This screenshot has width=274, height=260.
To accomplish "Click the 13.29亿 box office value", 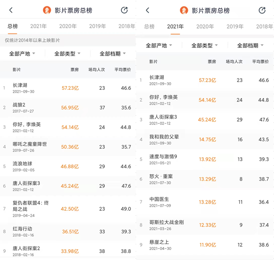I will [x=207, y=179].
